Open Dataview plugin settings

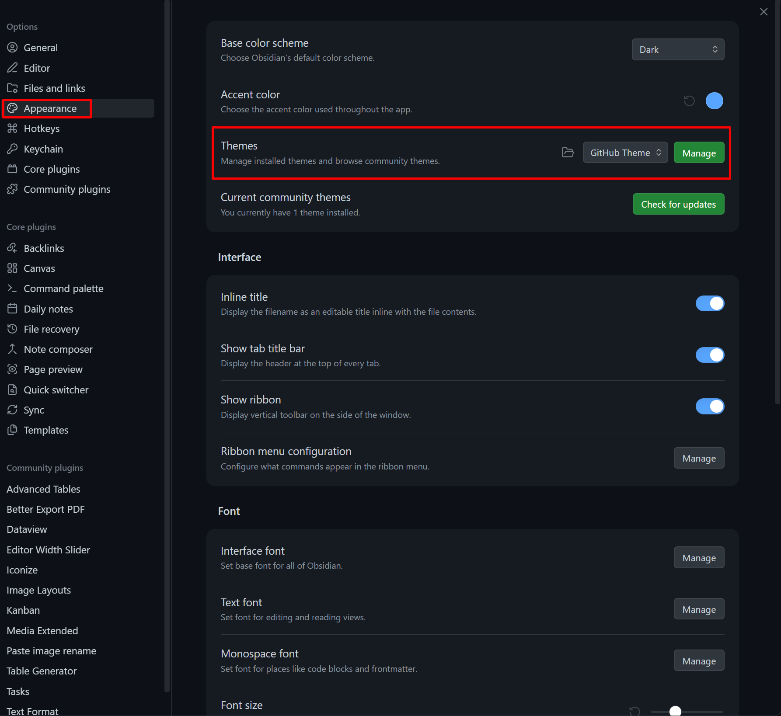tap(27, 529)
